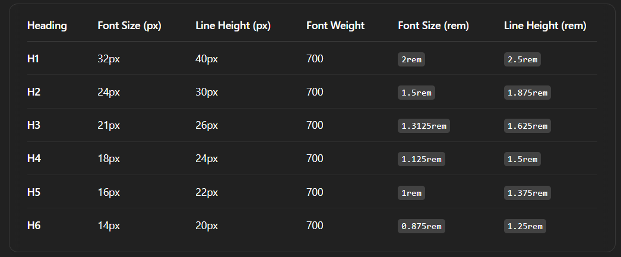The height and width of the screenshot is (257, 621).
Task: Click the 2.5rem code value
Action: click(x=522, y=59)
